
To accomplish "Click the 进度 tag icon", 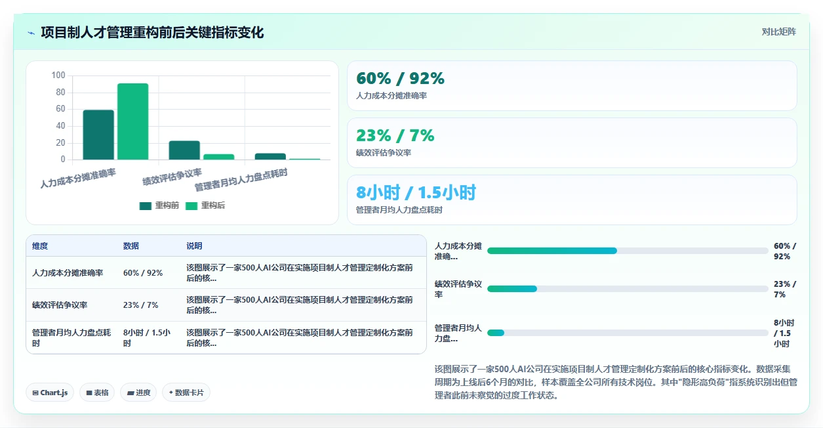I will (130, 393).
